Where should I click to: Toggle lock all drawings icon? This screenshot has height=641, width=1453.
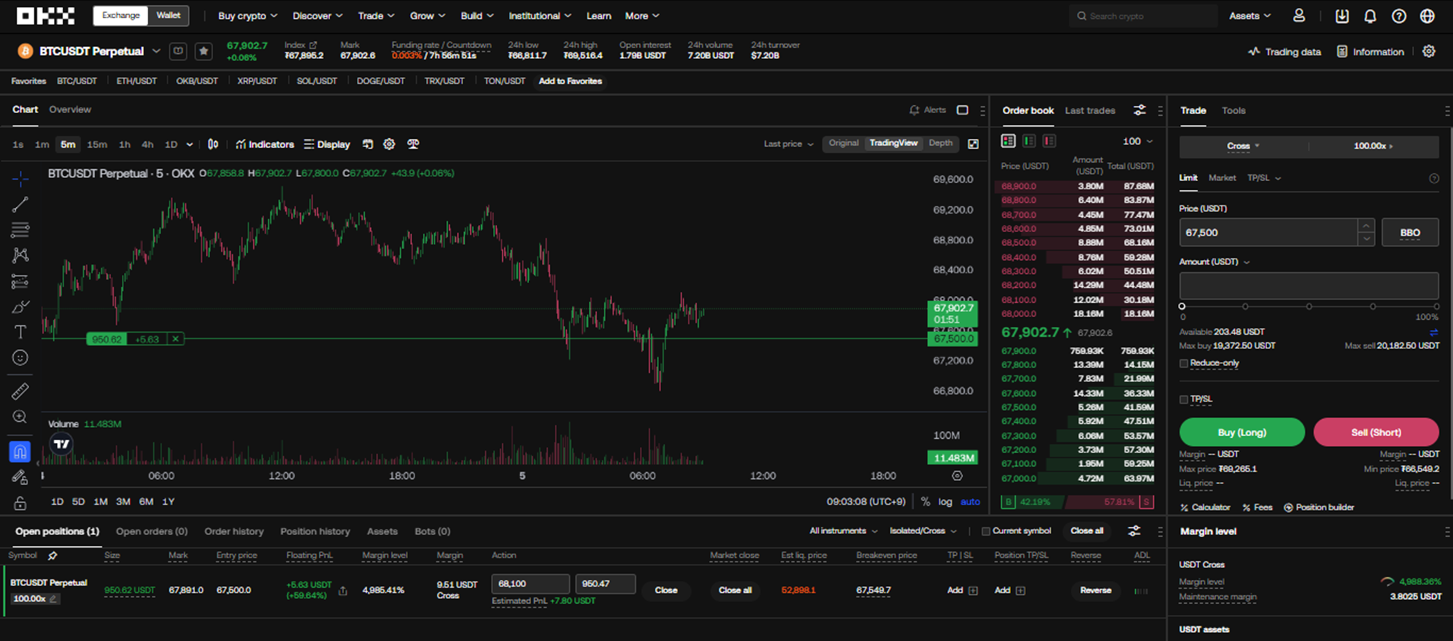(20, 503)
